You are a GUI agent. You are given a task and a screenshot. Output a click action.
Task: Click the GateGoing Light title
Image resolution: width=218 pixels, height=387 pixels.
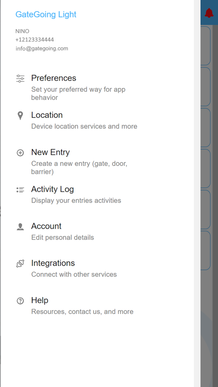point(46,14)
